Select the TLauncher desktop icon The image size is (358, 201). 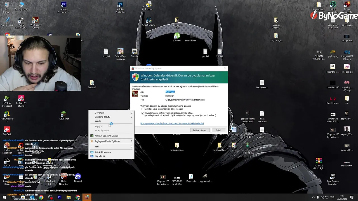click(64, 116)
